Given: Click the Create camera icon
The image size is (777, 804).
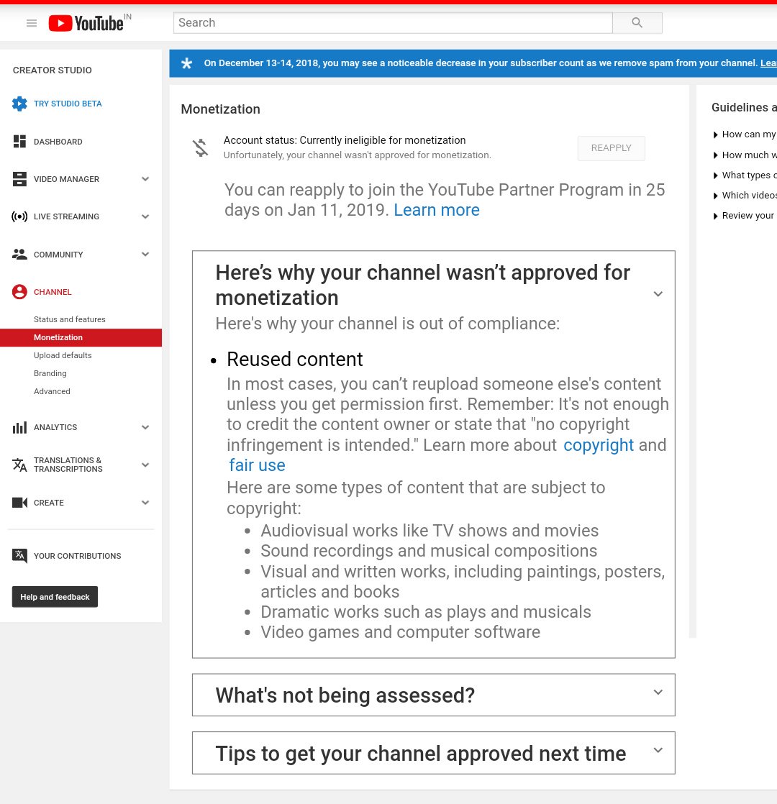Looking at the screenshot, I should coord(19,503).
